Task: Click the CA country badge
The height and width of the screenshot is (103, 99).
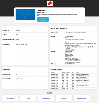Action: (26, 44)
